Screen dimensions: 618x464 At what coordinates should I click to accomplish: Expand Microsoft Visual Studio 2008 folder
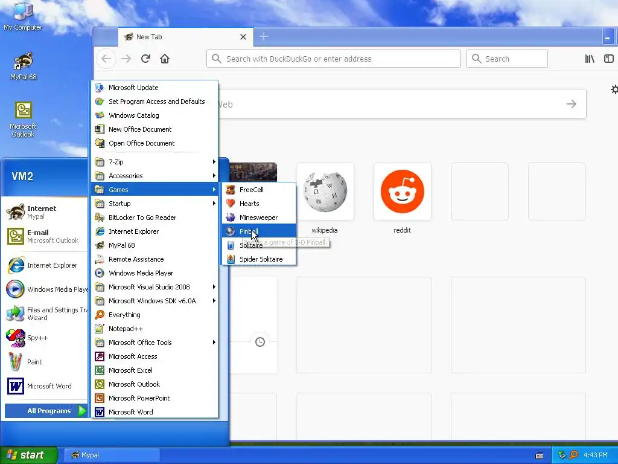coord(155,287)
